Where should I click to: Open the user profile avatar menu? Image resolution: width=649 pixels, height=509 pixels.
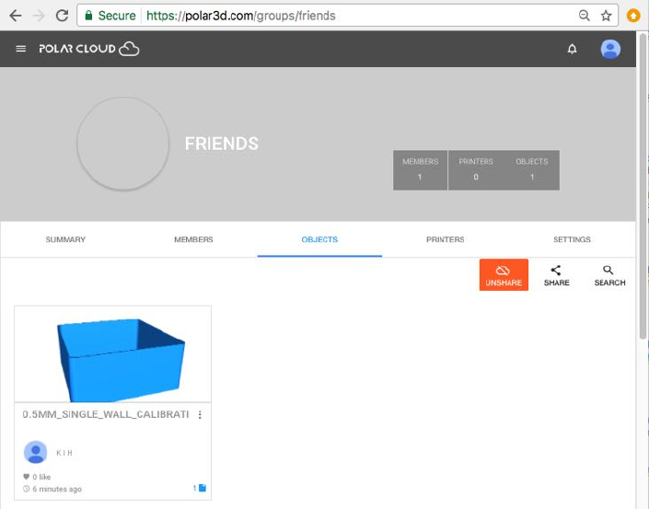610,50
